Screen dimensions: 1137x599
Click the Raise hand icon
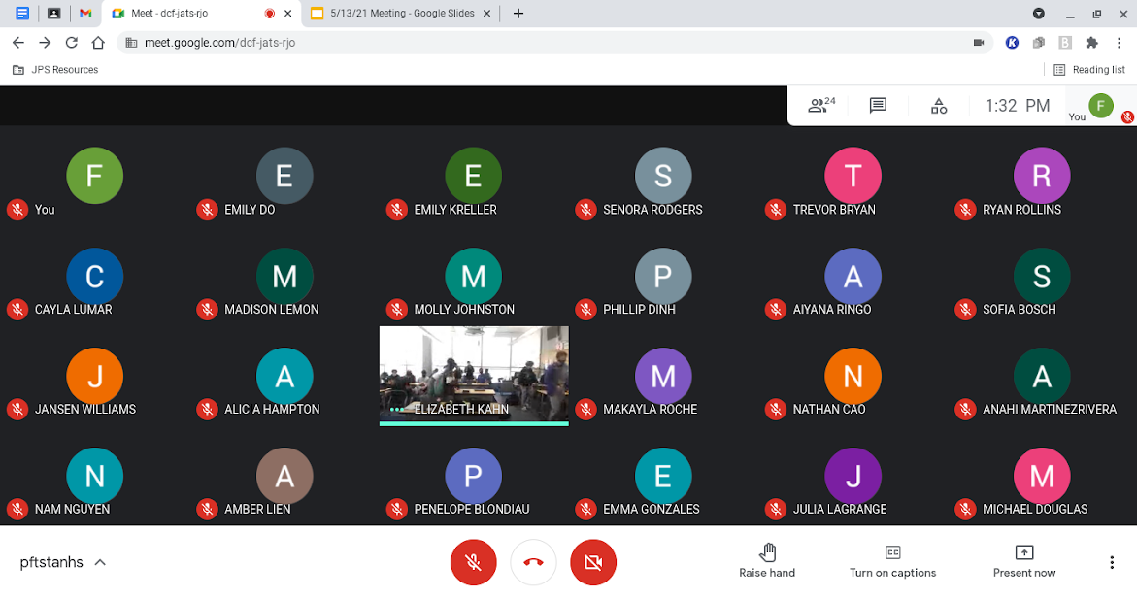tap(767, 552)
